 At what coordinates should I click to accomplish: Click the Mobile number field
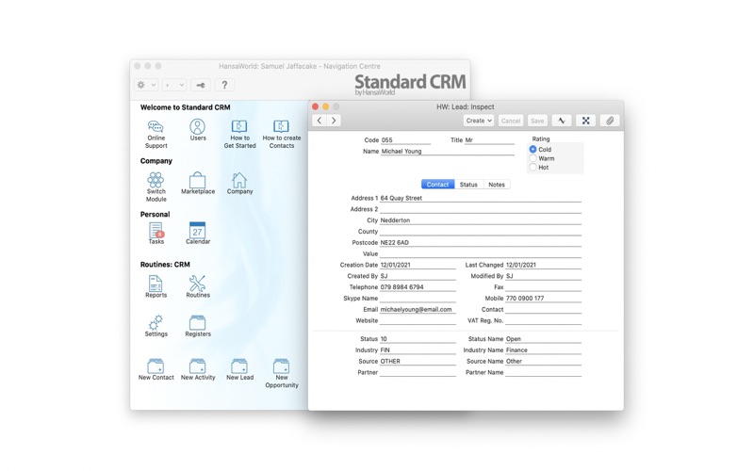(x=544, y=299)
